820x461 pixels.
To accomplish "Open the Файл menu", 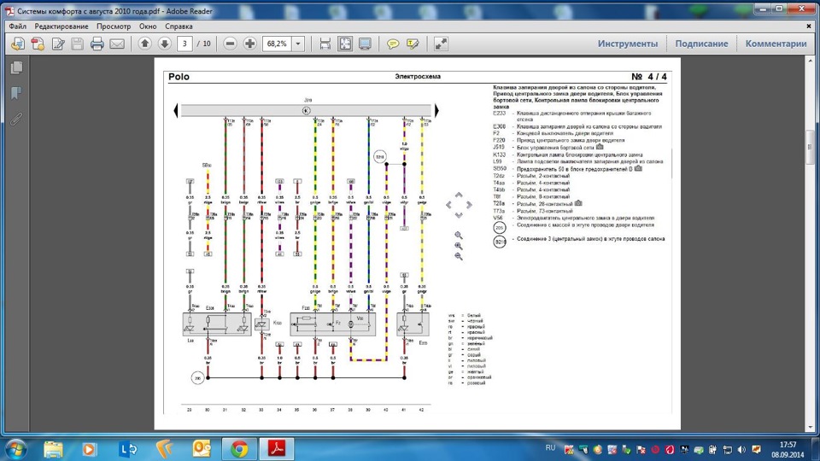I will click(17, 26).
